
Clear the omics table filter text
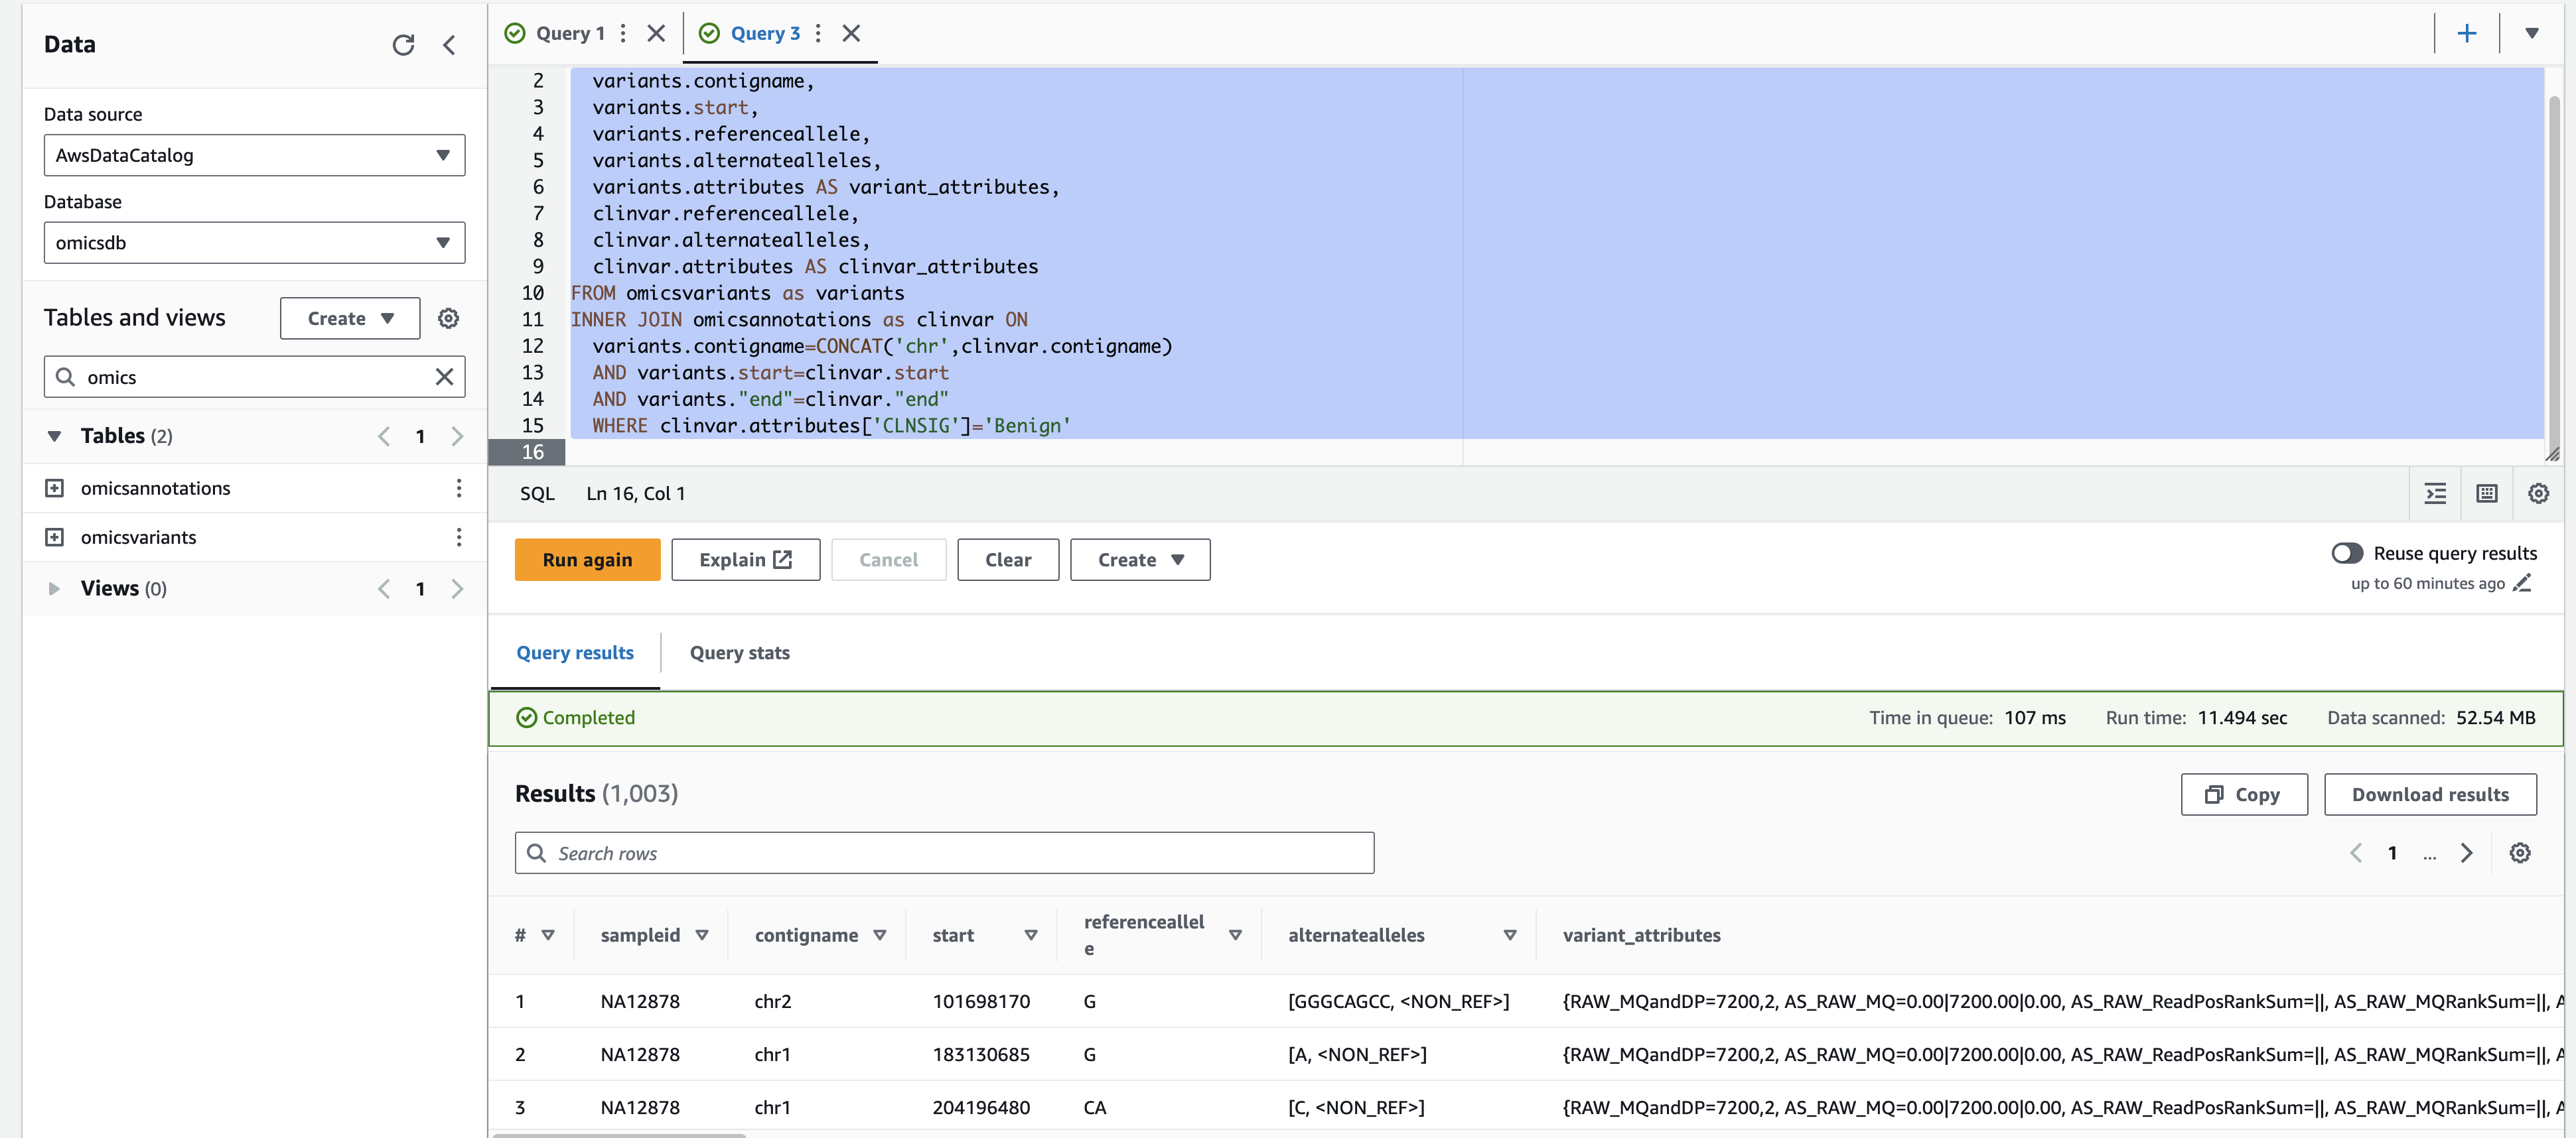pyautogui.click(x=444, y=377)
